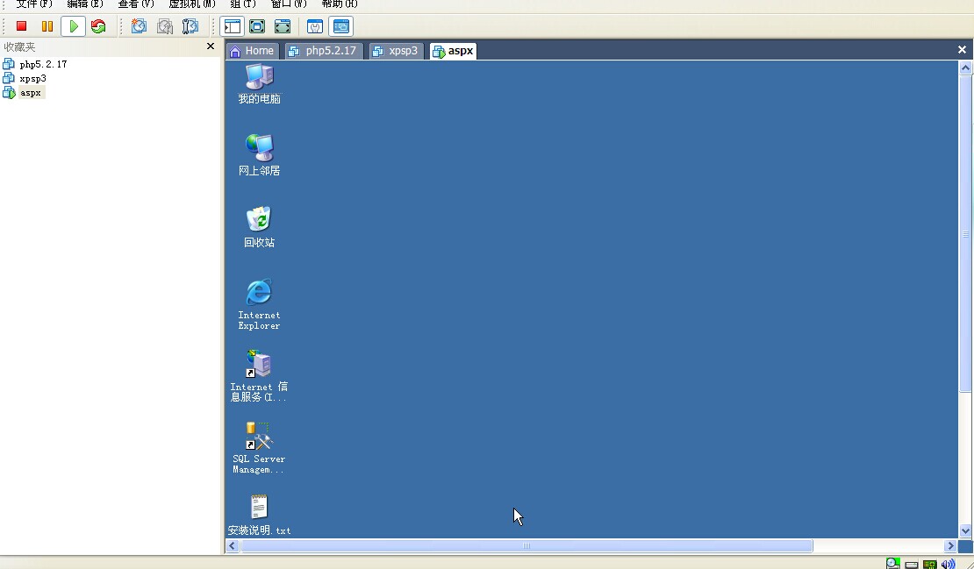The image size is (974, 569).
Task: Reset the running virtual machine
Action: point(99,26)
